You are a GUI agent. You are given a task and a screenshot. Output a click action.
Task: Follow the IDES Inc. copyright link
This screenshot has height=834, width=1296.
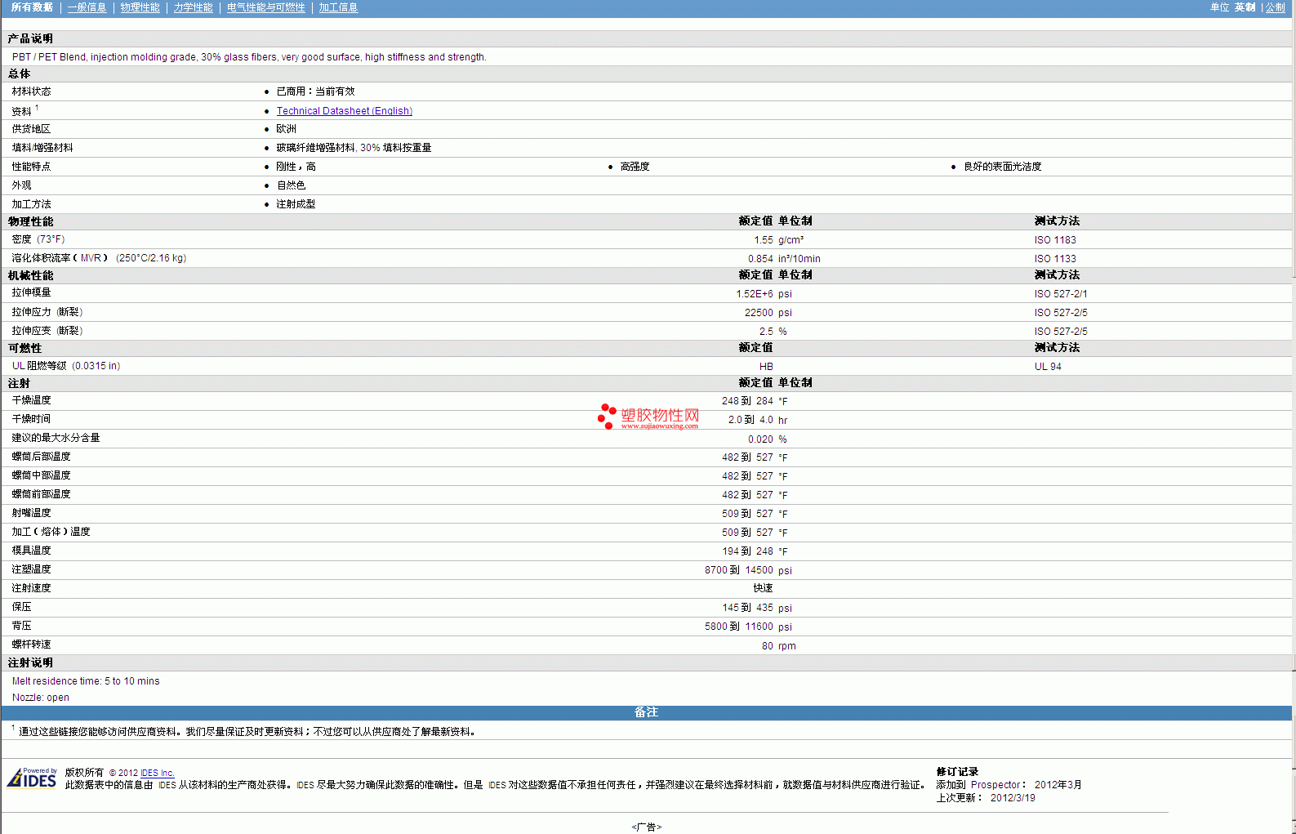157,773
